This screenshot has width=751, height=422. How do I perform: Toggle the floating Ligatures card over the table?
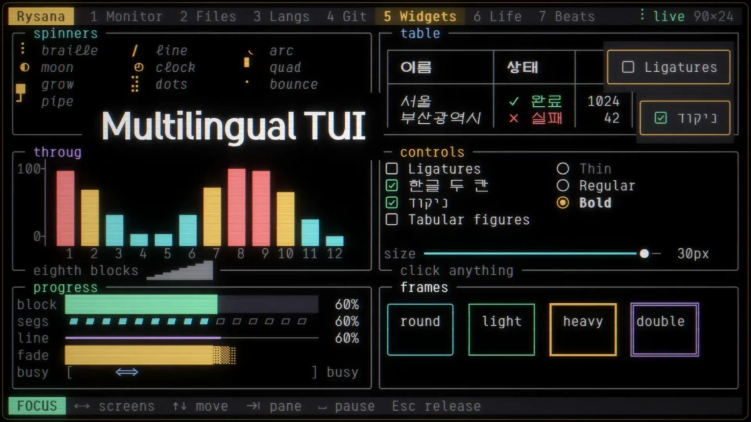coord(668,67)
